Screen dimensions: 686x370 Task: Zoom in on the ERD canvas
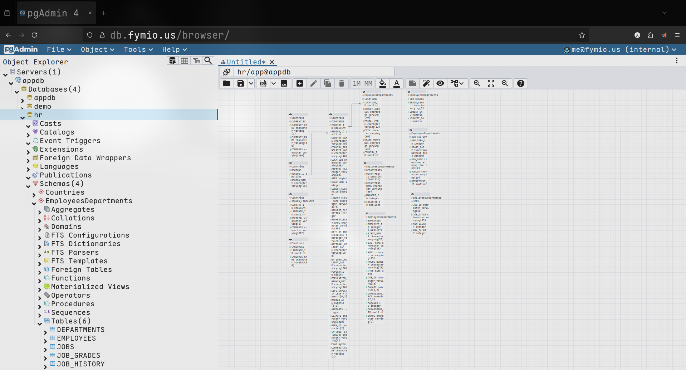477,83
